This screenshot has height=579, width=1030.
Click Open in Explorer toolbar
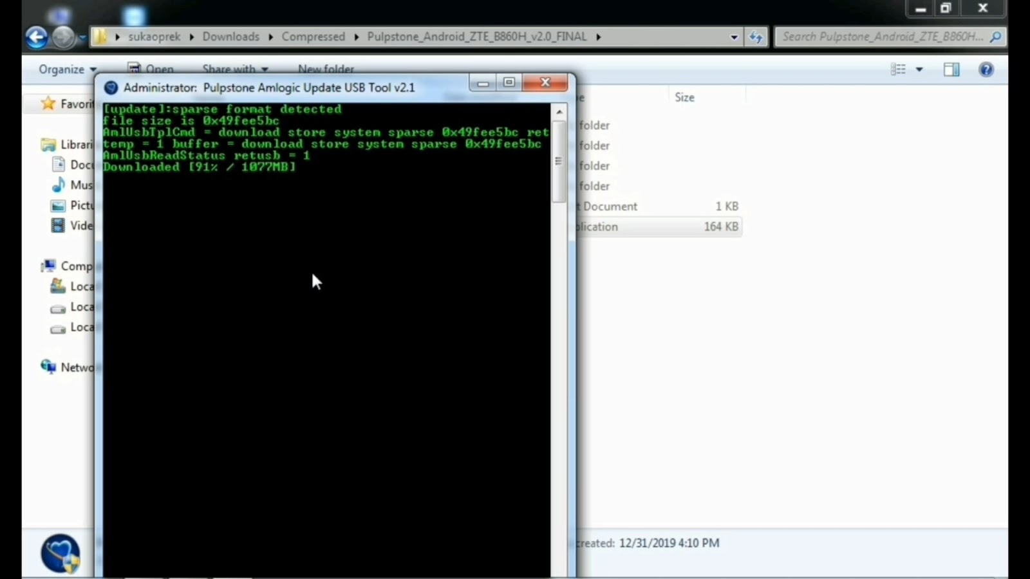pyautogui.click(x=151, y=68)
